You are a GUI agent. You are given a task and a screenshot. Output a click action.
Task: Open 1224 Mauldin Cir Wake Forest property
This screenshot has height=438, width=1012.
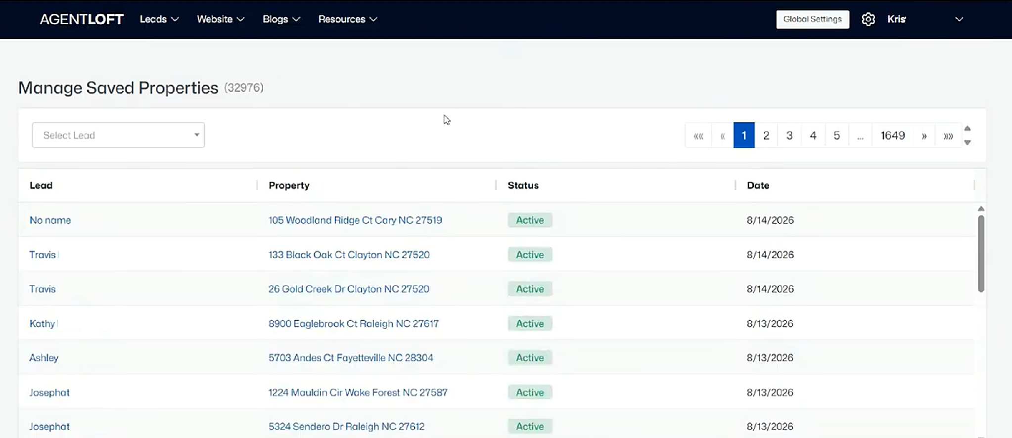point(358,393)
